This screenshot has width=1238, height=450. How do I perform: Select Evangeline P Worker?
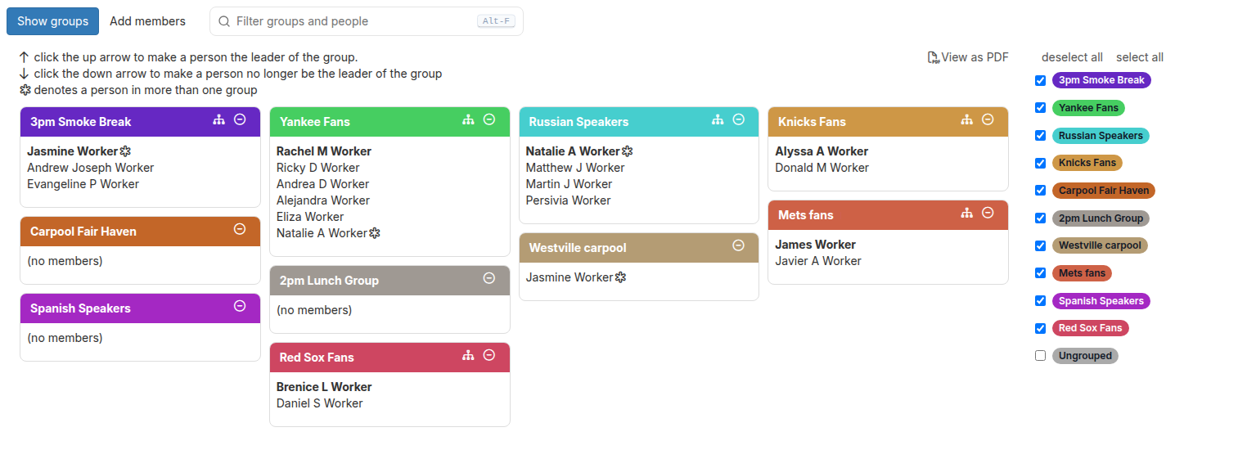point(83,184)
